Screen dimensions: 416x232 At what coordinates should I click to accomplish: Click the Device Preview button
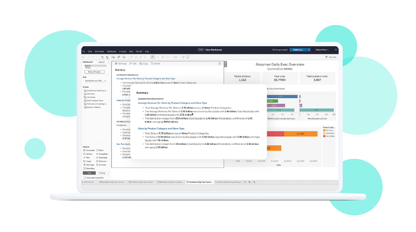[x=94, y=72]
